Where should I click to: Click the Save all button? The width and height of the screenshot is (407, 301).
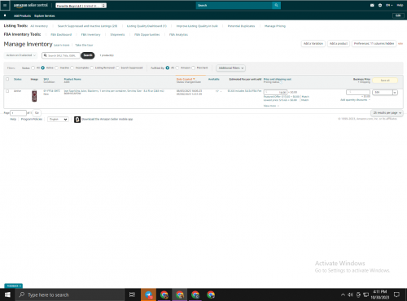(385, 81)
